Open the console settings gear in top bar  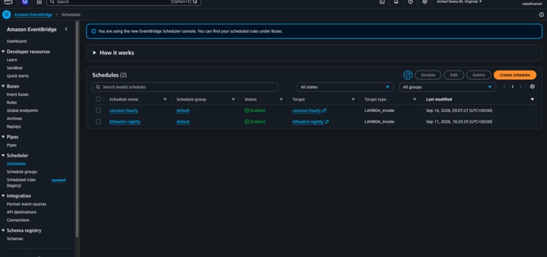pyautogui.click(x=425, y=2)
